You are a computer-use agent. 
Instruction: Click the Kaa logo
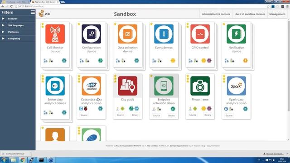[x=44, y=14]
